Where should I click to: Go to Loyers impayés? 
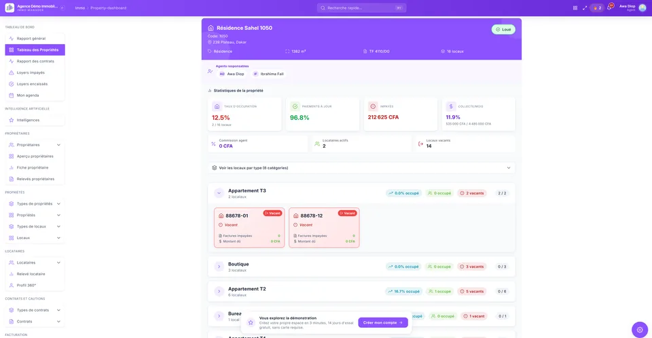[35, 72]
